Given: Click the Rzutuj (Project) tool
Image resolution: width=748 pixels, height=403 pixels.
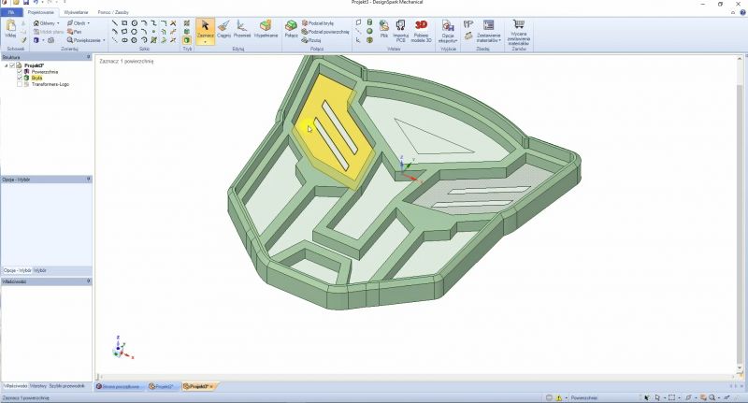Looking at the screenshot, I should (311, 40).
